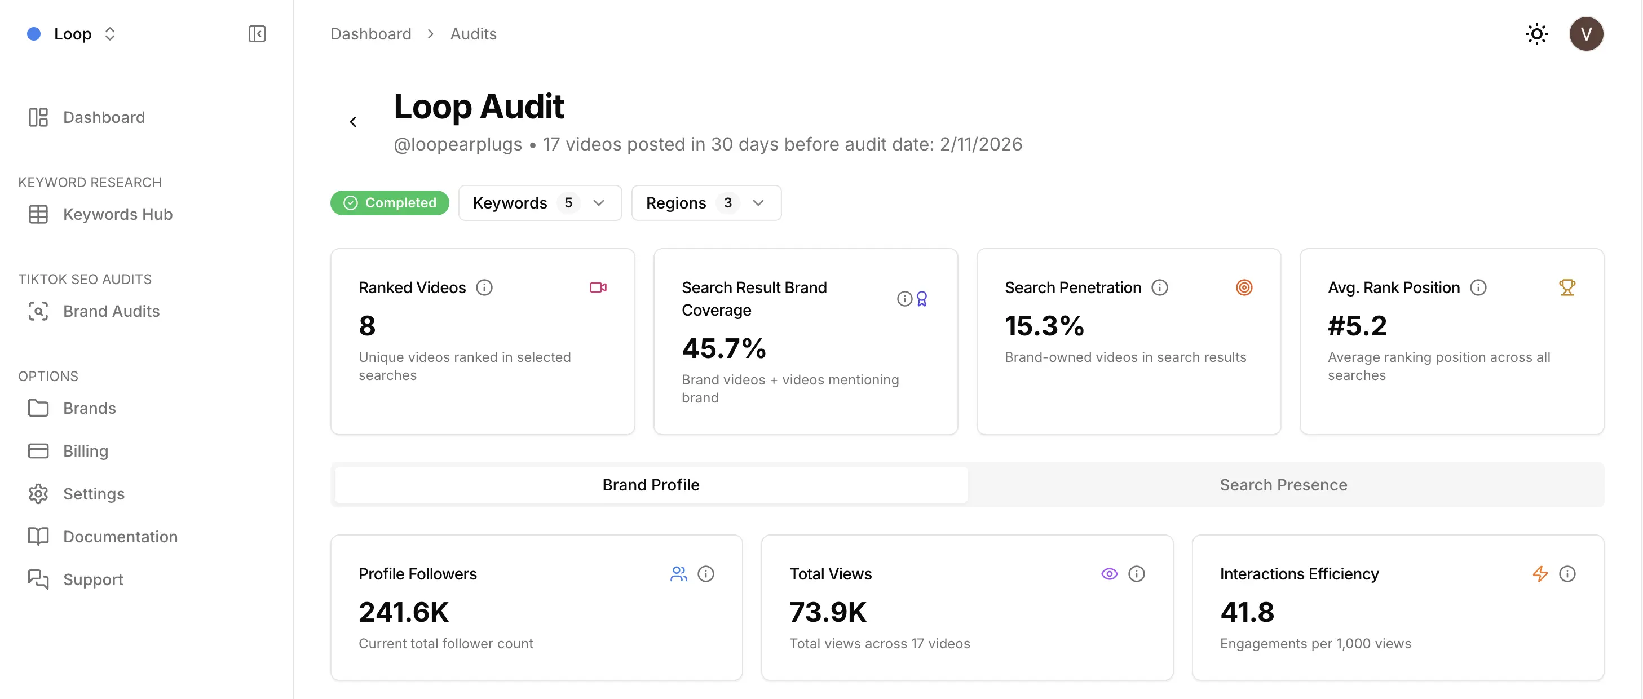The width and height of the screenshot is (1643, 699).
Task: Click the Keywords Hub table icon
Action: (38, 214)
